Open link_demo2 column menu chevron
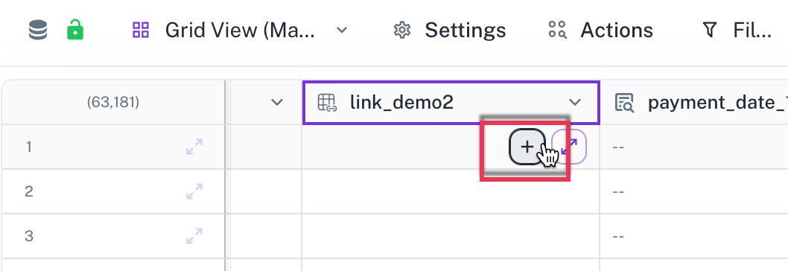788x271 pixels. (x=574, y=103)
